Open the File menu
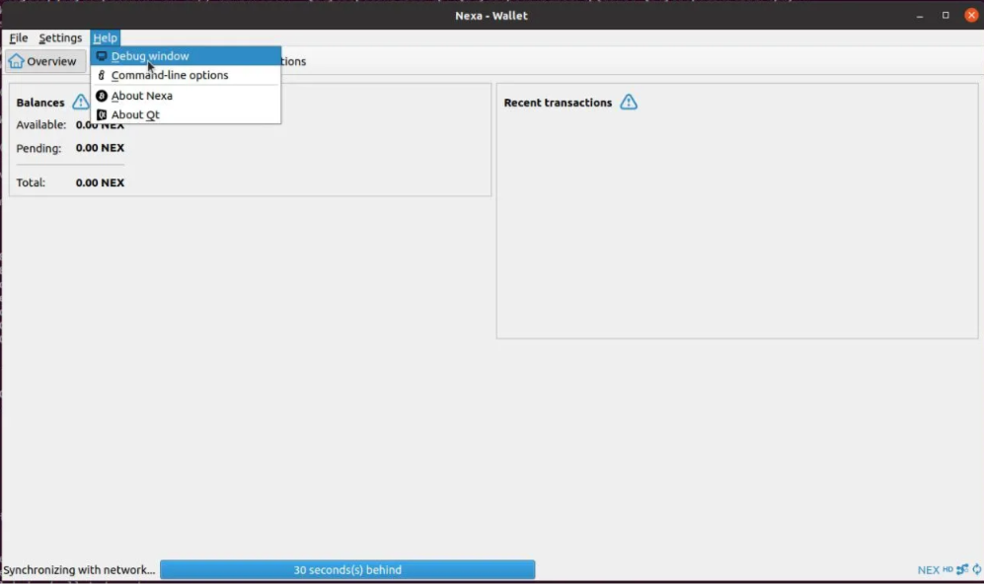The image size is (984, 584). [19, 38]
